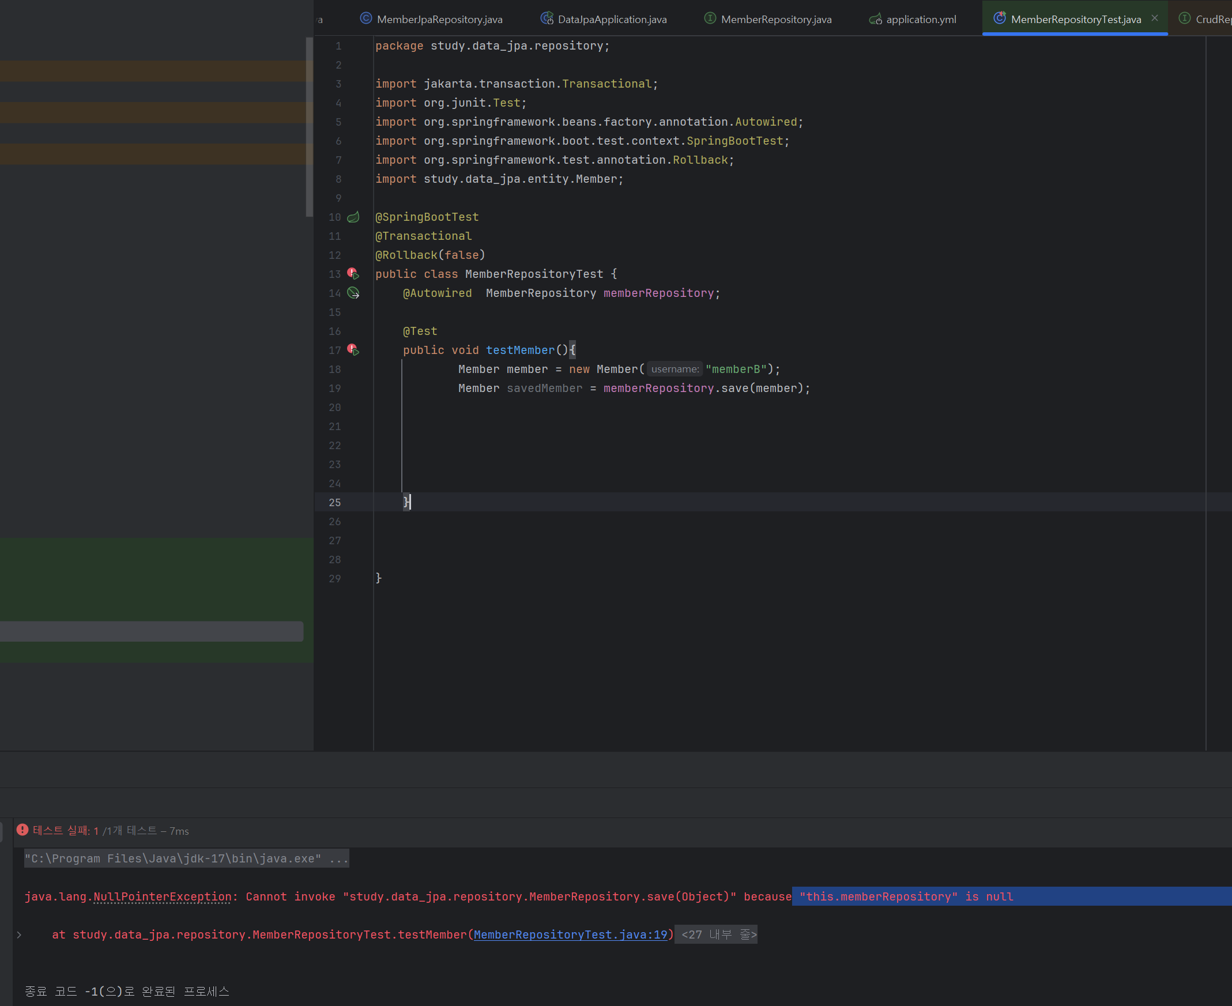The width and height of the screenshot is (1232, 1006).
Task: Click the @Autowired annotation
Action: coord(438,293)
